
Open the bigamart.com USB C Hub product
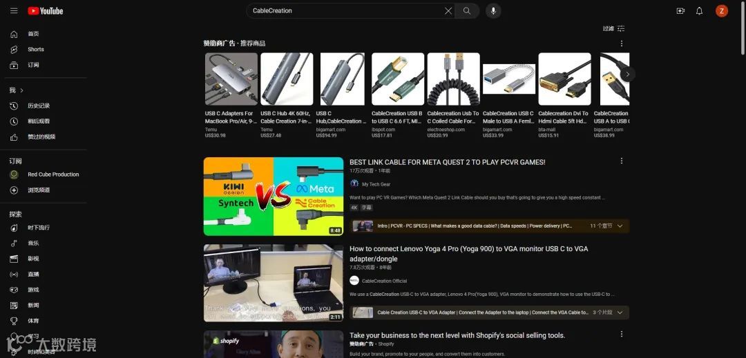click(343, 79)
